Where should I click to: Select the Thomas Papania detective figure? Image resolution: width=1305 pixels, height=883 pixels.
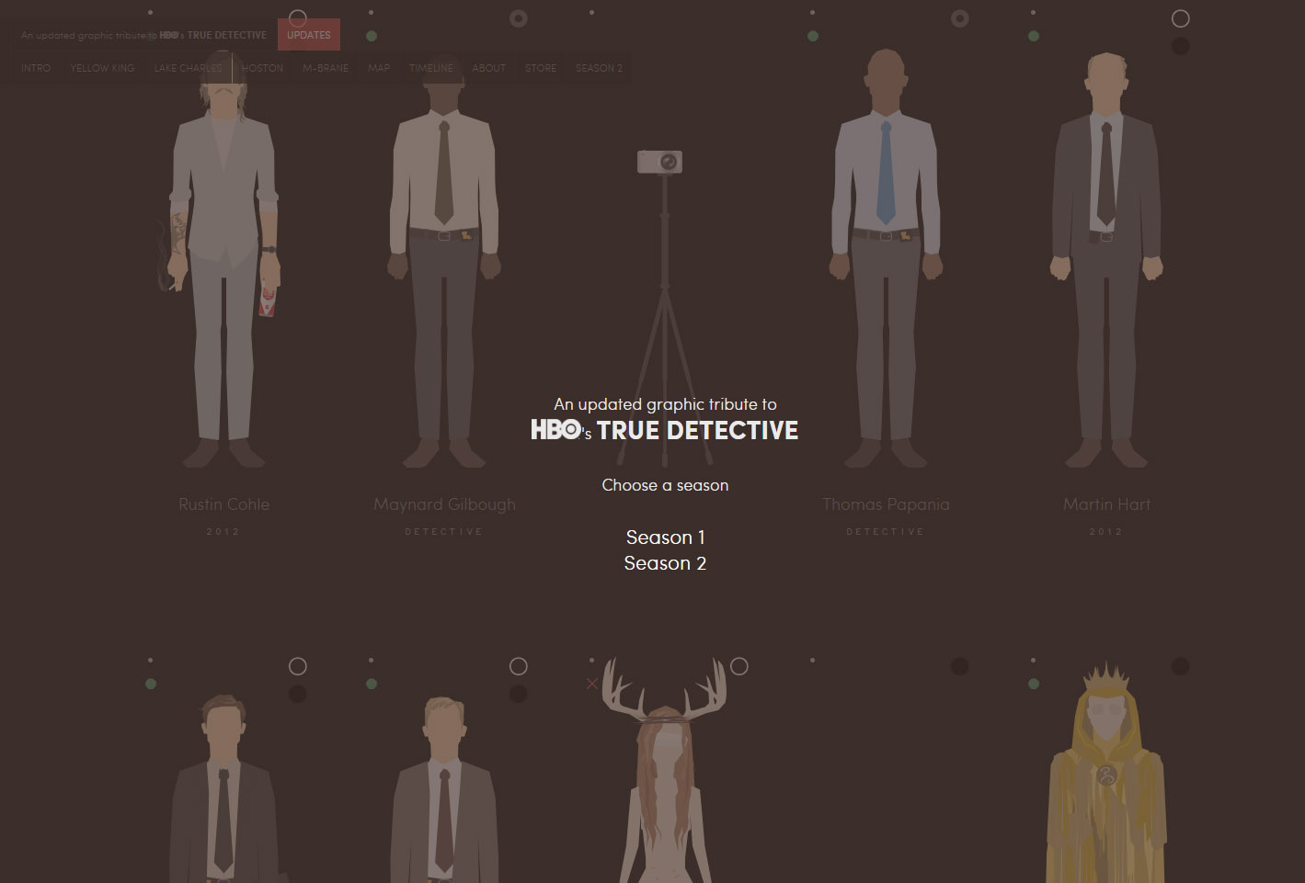[886, 257]
